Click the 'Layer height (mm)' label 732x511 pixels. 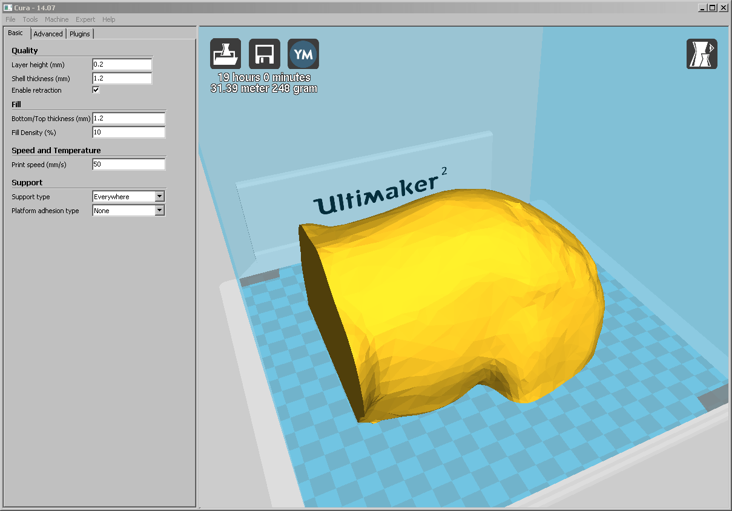click(x=38, y=65)
